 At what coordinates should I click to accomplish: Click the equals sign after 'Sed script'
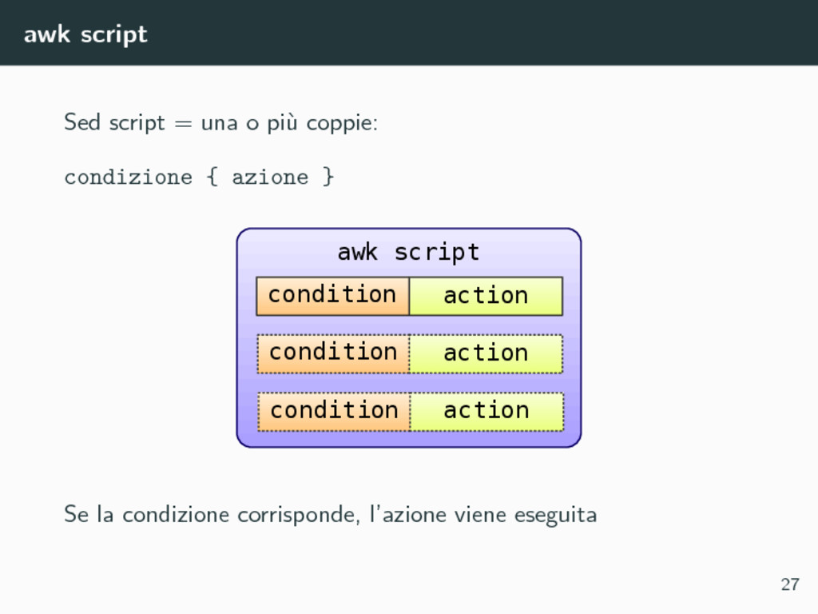coord(183,124)
